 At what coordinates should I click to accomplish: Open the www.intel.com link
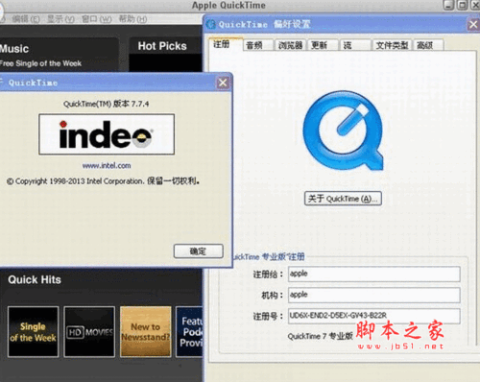pyautogui.click(x=107, y=166)
